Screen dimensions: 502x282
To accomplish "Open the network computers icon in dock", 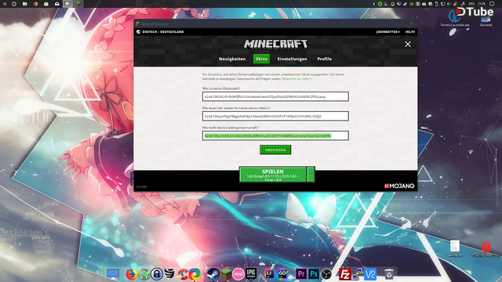I will click(x=358, y=274).
